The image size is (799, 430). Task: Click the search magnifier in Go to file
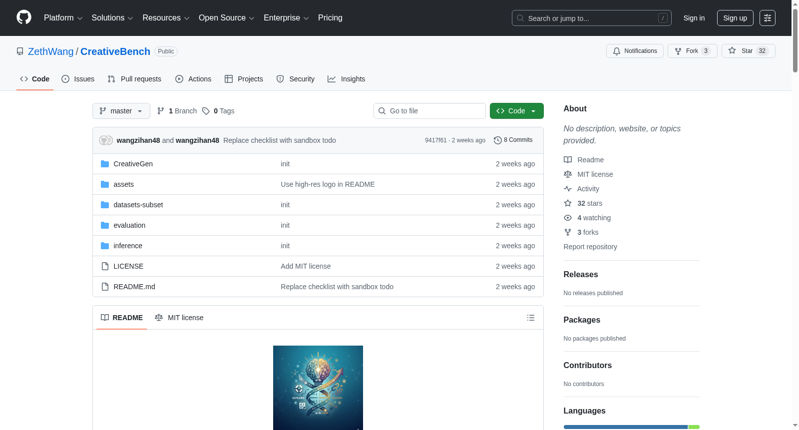[x=382, y=111]
